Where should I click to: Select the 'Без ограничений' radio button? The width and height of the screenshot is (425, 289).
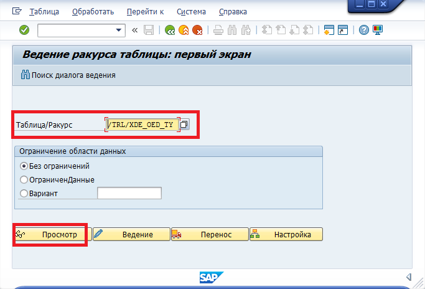click(x=24, y=166)
